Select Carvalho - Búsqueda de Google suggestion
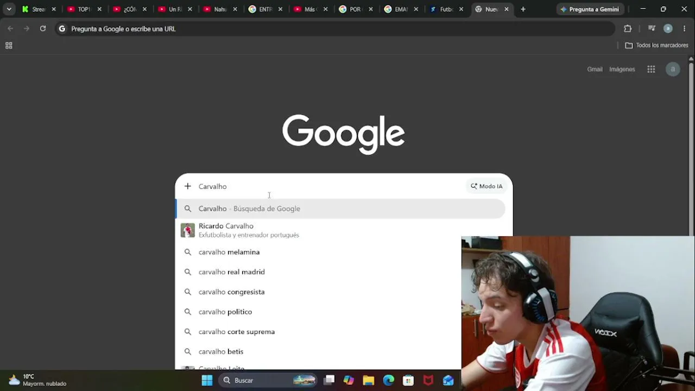This screenshot has height=391, width=695. 340,209
